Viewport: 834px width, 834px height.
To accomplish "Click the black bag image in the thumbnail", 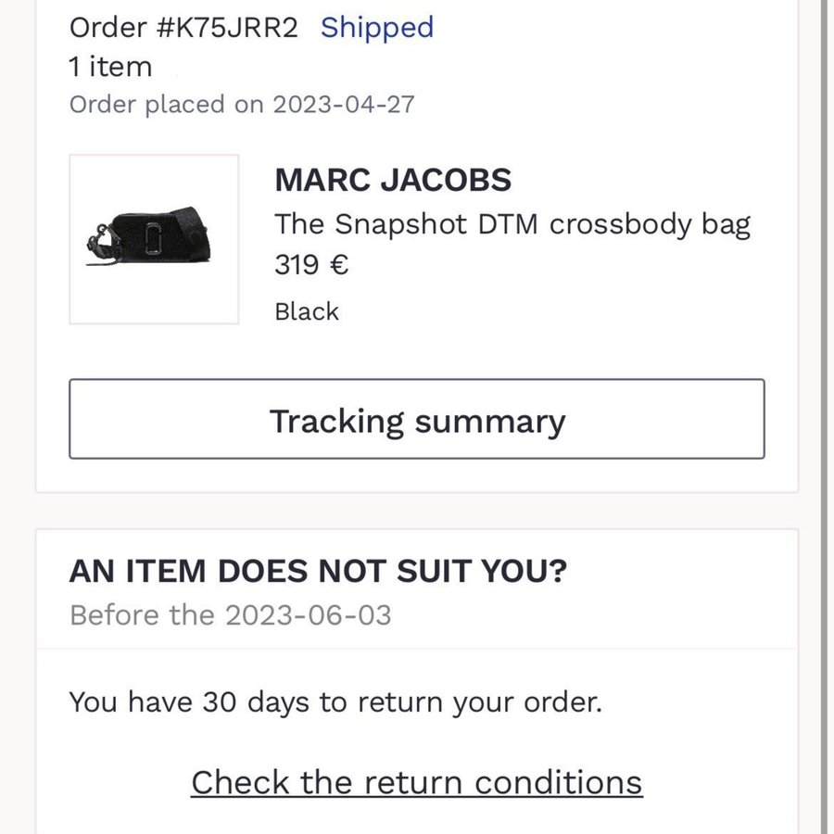I will pyautogui.click(x=150, y=240).
